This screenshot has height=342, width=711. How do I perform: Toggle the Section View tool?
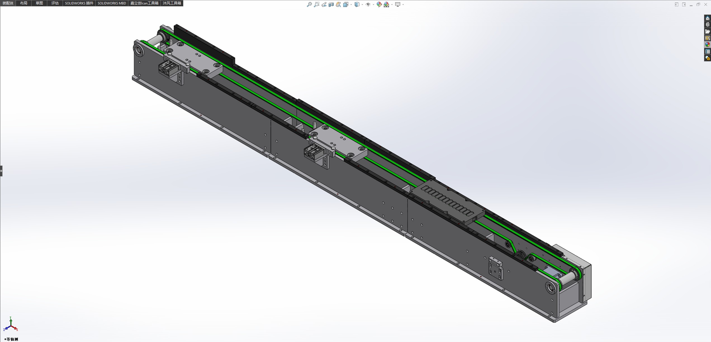pos(331,4)
